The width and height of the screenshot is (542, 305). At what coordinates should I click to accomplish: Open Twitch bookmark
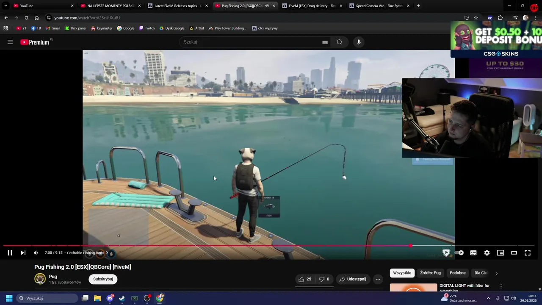(147, 28)
